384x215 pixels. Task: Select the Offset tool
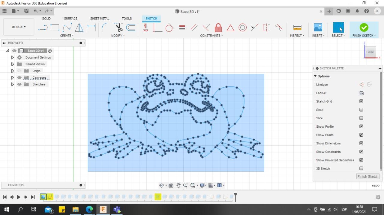131,28
